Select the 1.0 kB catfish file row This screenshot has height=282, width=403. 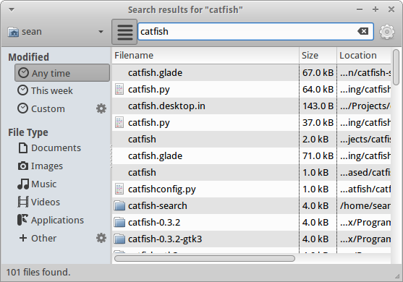[x=251, y=173]
